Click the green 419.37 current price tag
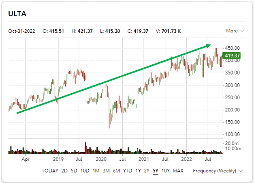Viewport: 254px width, 183px height. point(231,55)
